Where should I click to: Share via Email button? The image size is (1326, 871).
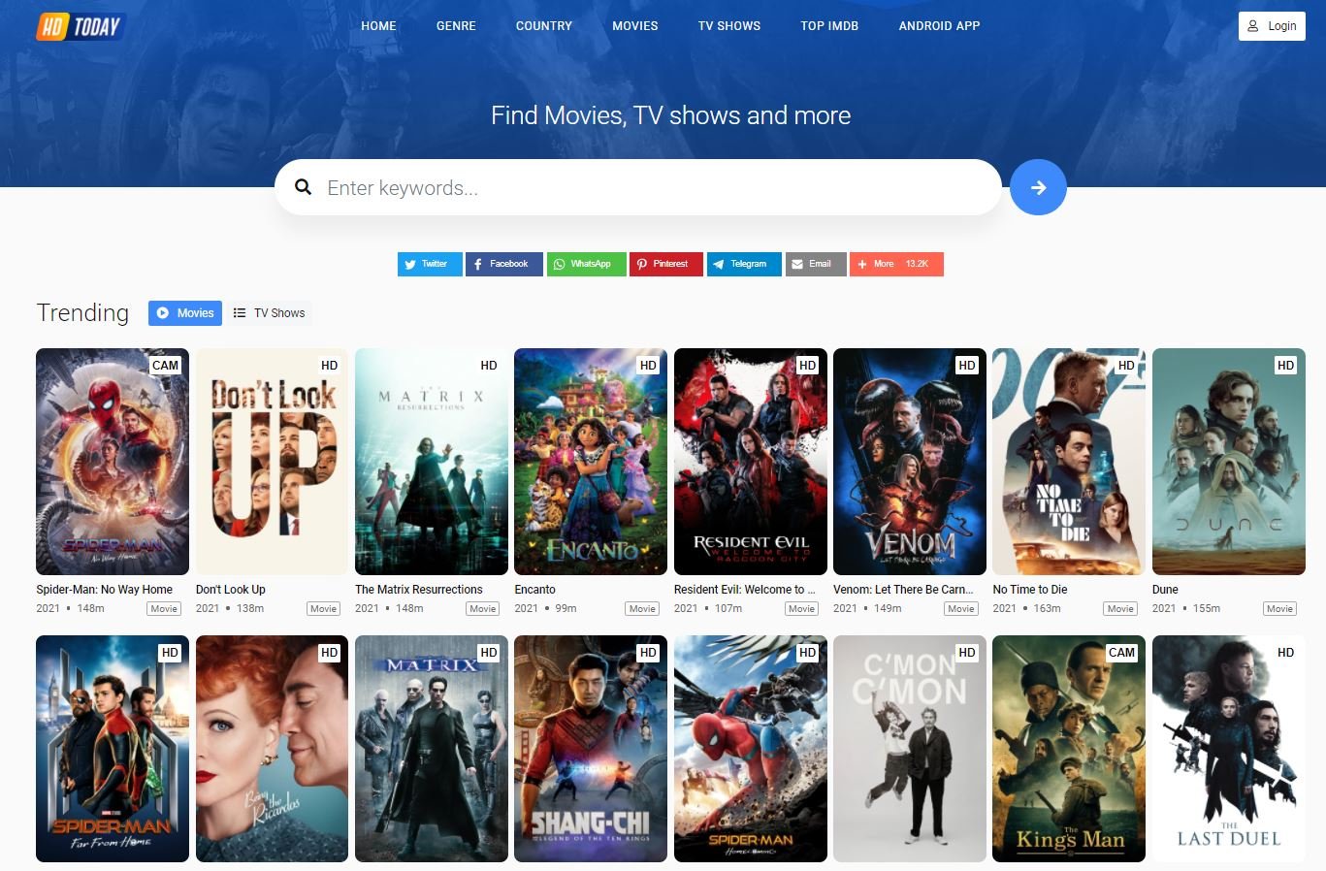coord(816,264)
